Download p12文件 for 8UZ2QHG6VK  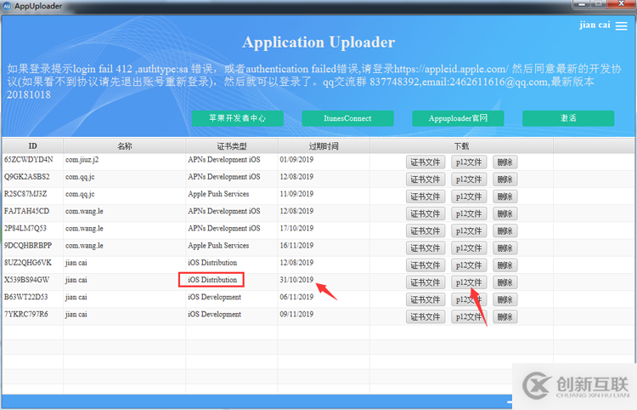tap(469, 265)
